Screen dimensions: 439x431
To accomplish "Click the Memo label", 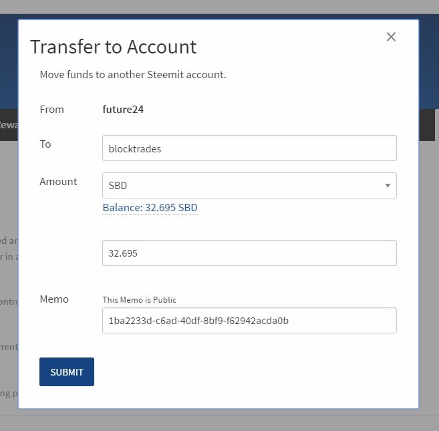I will tap(54, 299).
